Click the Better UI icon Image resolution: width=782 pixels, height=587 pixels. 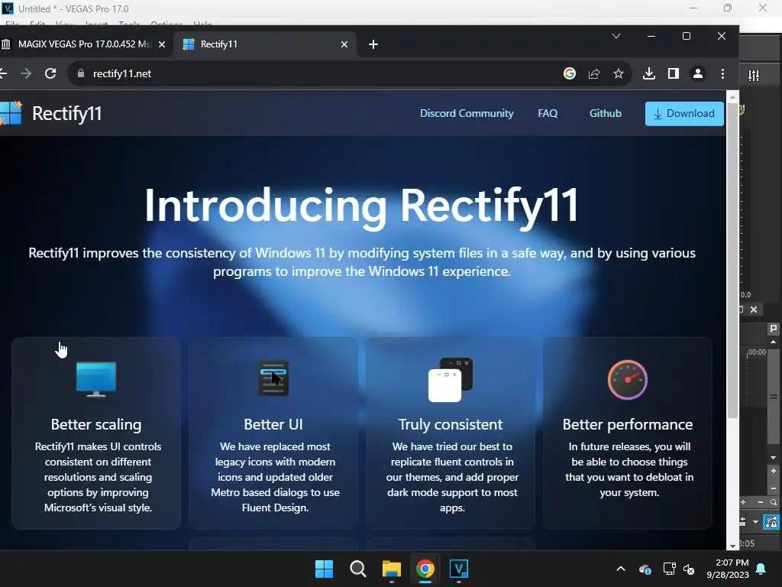pyautogui.click(x=273, y=378)
